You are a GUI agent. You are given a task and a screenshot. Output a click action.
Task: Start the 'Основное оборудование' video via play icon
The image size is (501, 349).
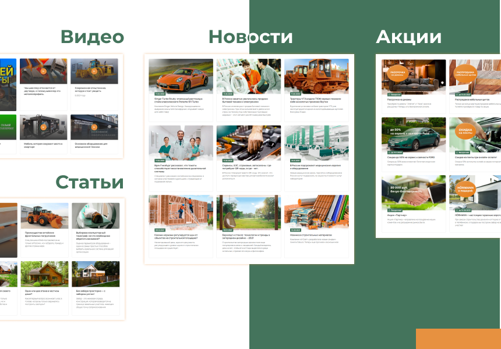[x=94, y=127]
